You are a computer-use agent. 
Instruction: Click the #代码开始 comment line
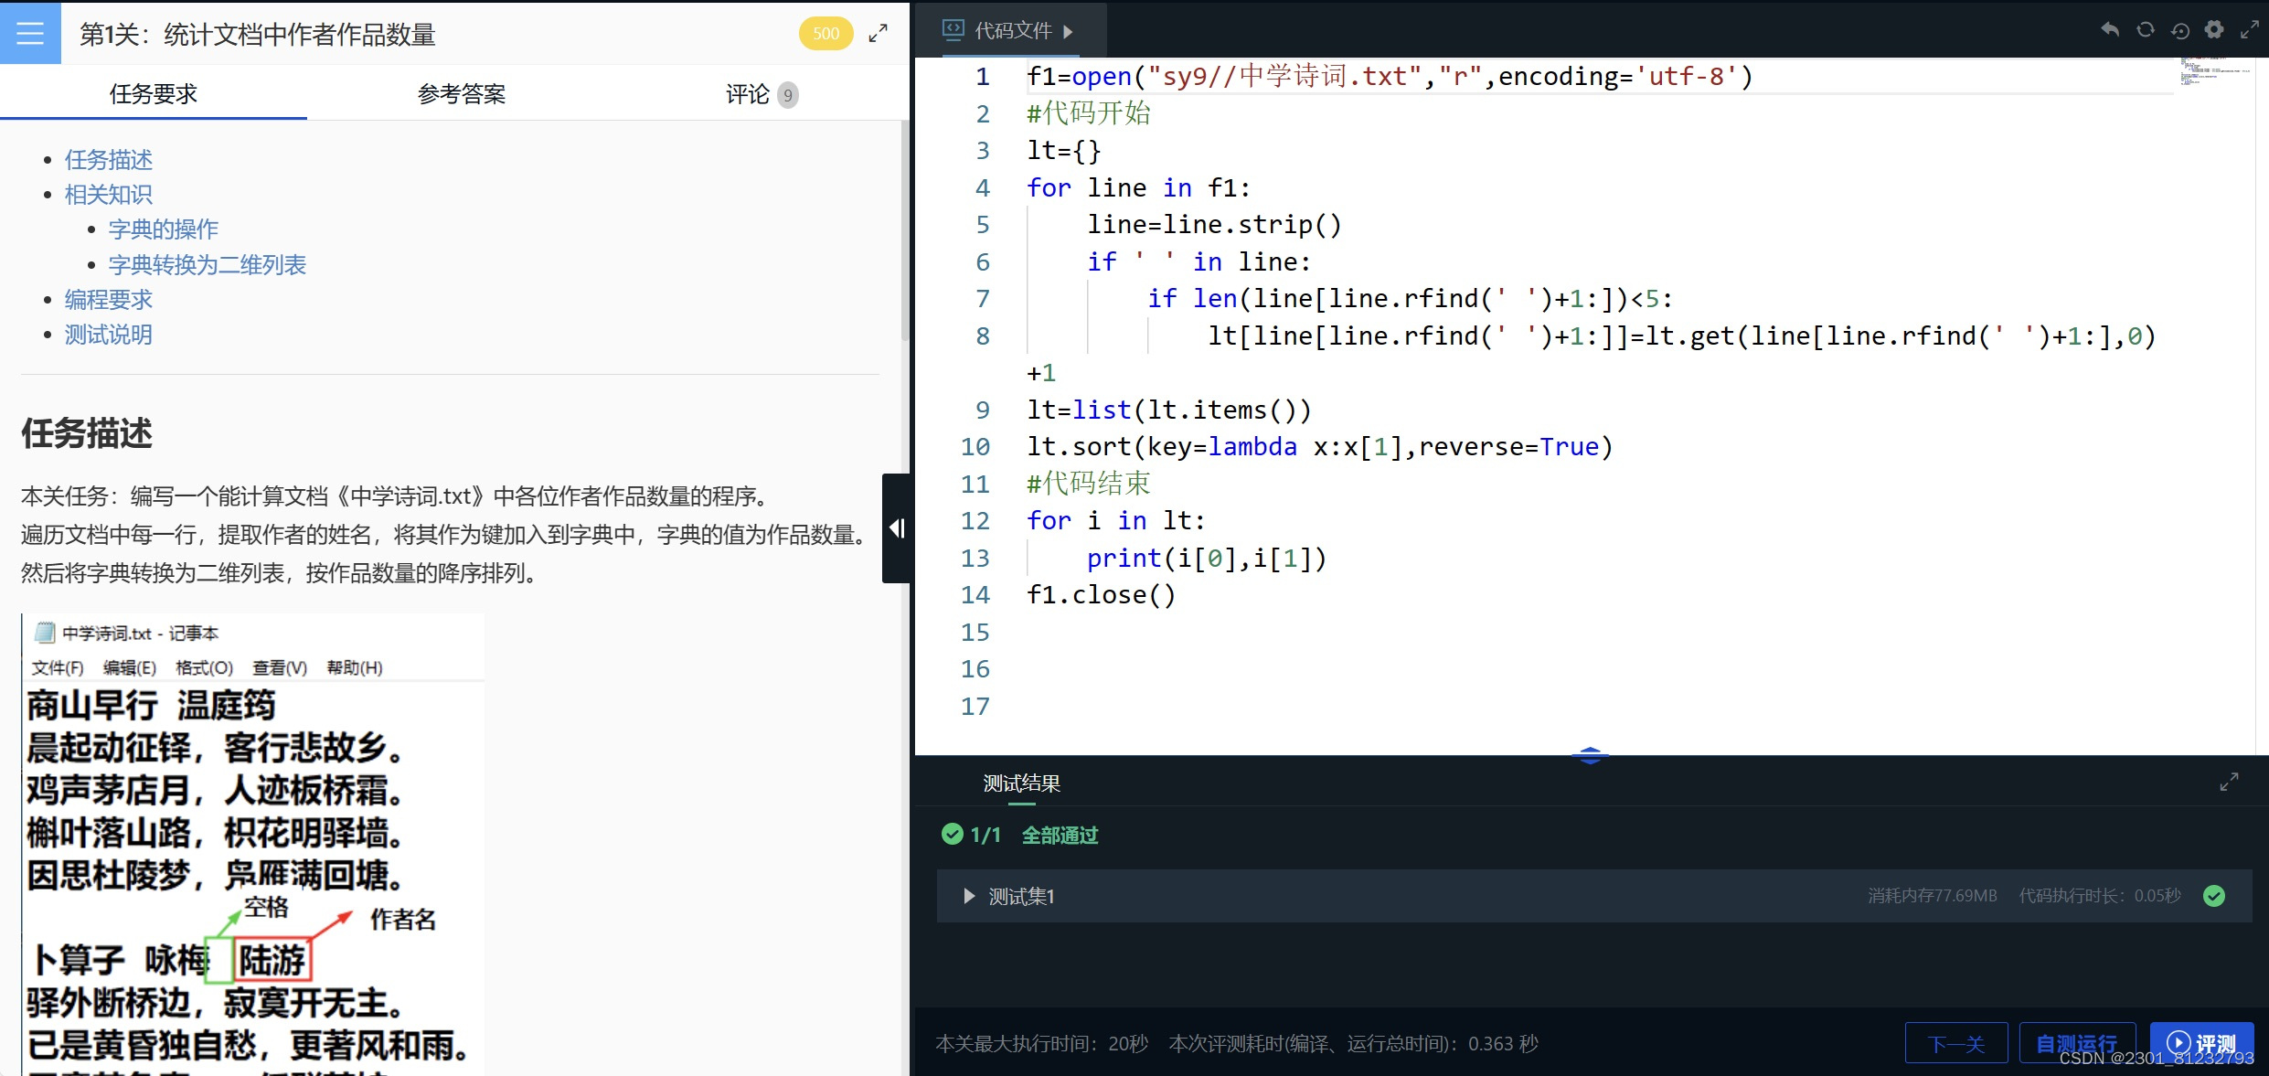coord(1089,113)
